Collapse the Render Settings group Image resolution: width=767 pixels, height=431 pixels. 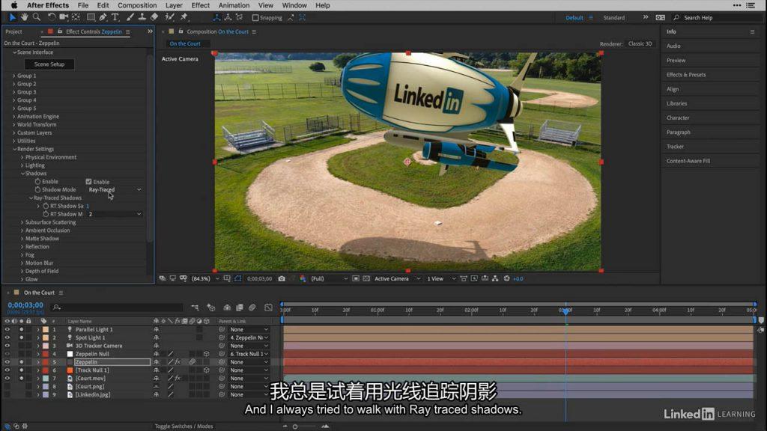(x=15, y=149)
